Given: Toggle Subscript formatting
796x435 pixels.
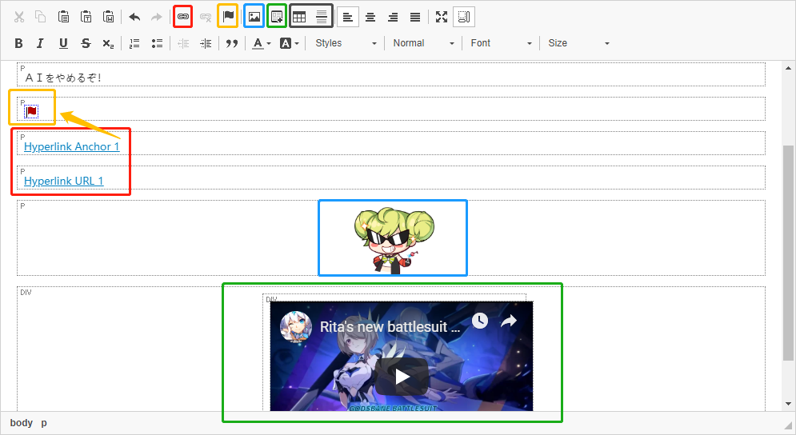Looking at the screenshot, I should pyautogui.click(x=108, y=43).
